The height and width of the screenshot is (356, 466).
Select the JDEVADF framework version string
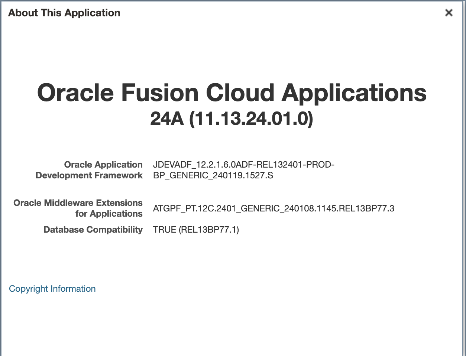243,170
